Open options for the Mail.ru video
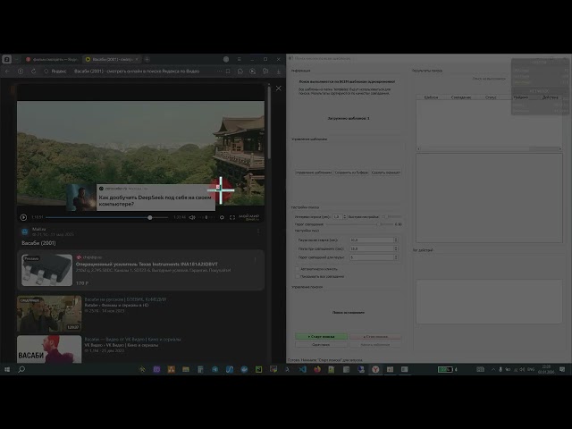Screen dimensions: 572x429 [258, 231]
